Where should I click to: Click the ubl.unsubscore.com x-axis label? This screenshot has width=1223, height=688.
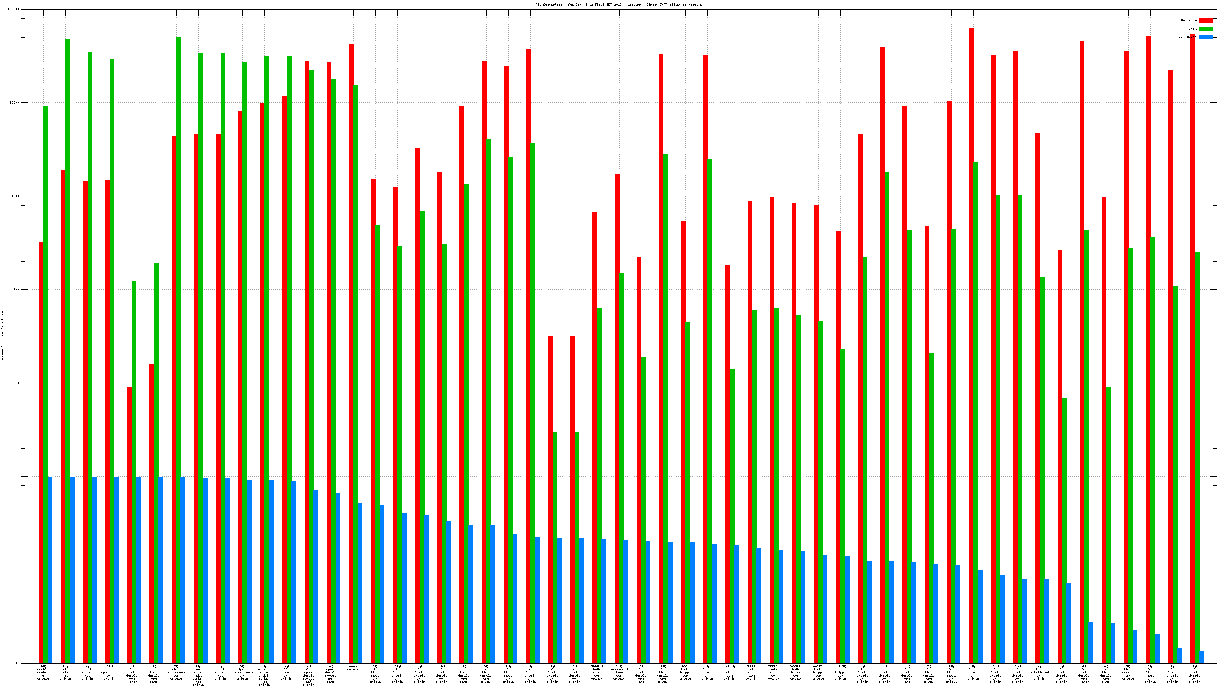click(x=176, y=672)
